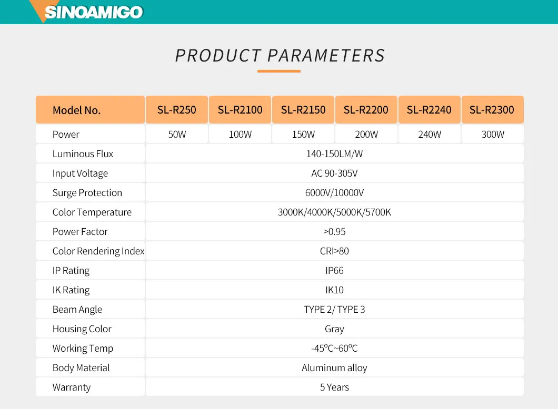This screenshot has height=409, width=558.
Task: Choose the SL-R2150 model header
Action: 303,110
